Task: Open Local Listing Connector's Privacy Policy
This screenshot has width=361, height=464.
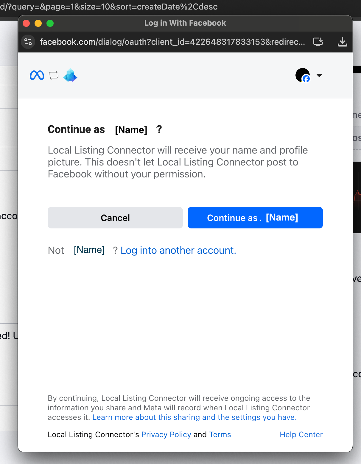Action: tap(166, 434)
